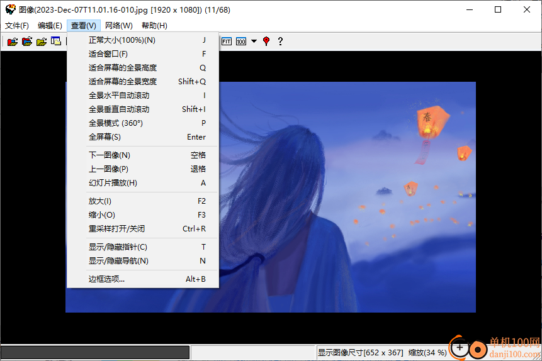Minimize the image viewer window
The image size is (542, 361).
(470, 9)
